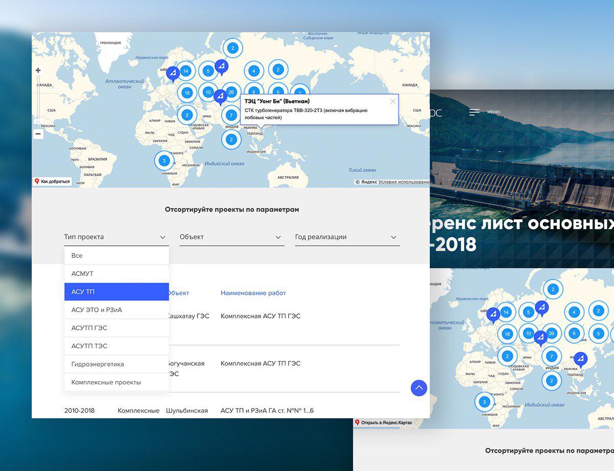Click cluster 6 on back window map
614x471 pixels.
click(574, 333)
